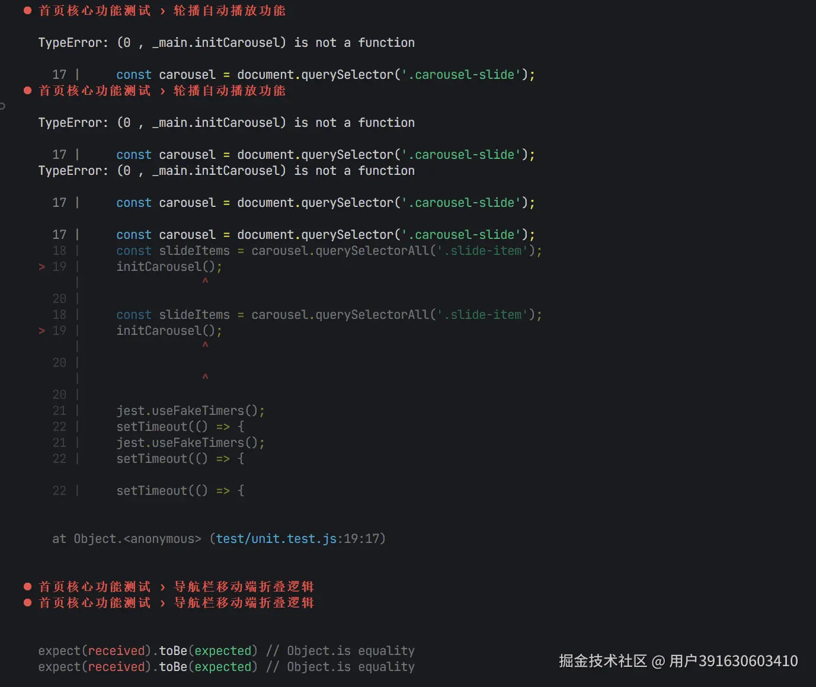The width and height of the screenshot is (816, 687).
Task: Open the test/unit.test.js:19:17 file link
Action: (276, 538)
